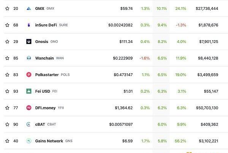Click the Polkastarter coin logo

coord(28,75)
